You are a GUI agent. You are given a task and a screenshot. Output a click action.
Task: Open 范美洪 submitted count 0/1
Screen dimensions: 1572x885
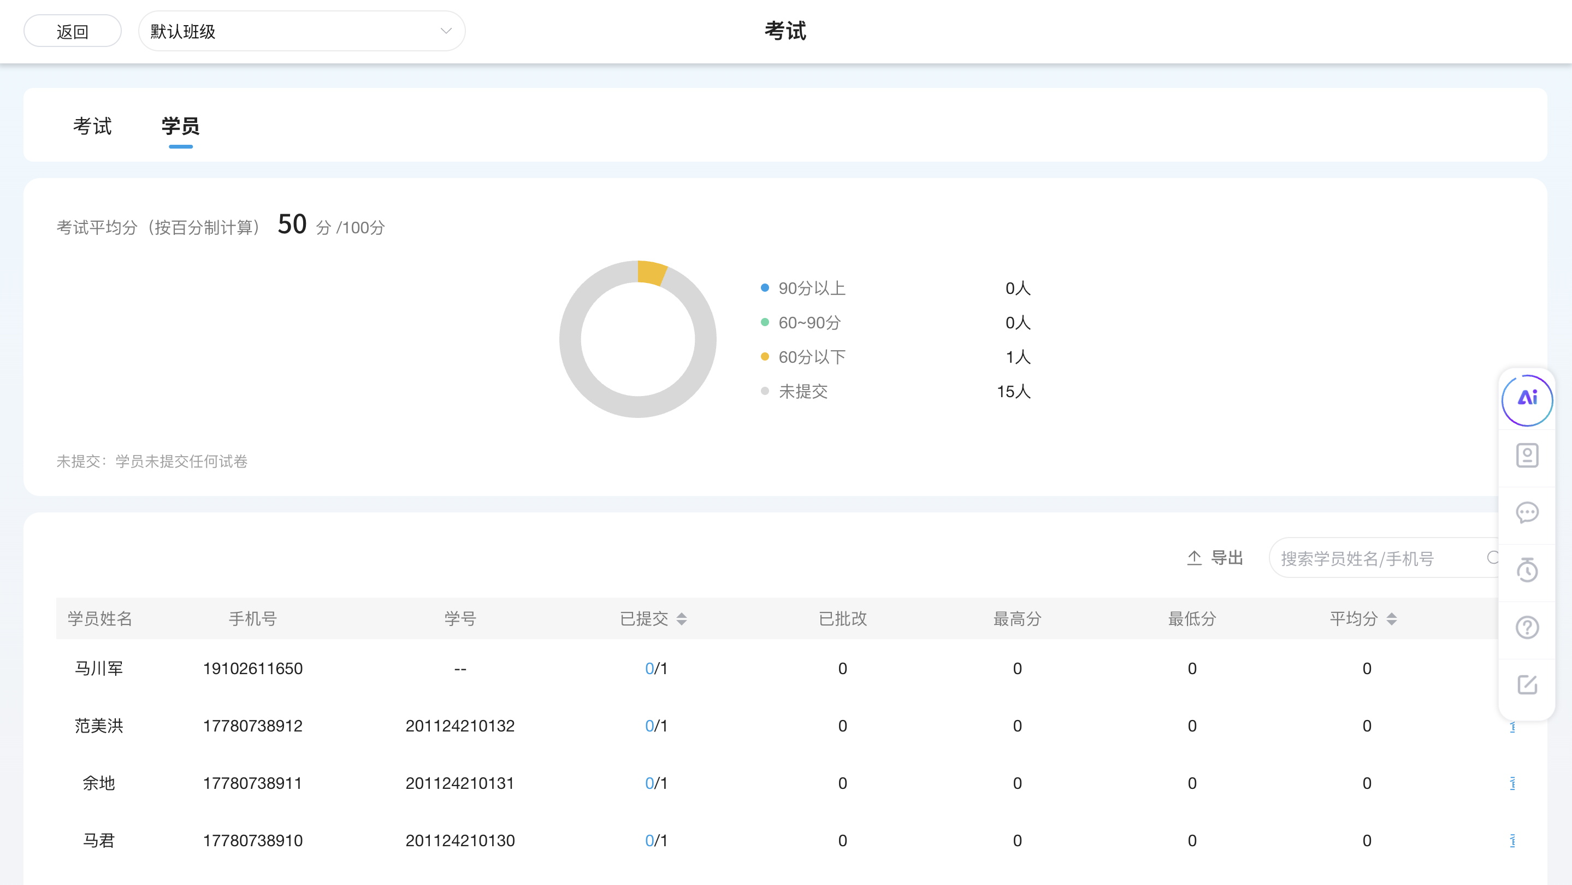(656, 727)
